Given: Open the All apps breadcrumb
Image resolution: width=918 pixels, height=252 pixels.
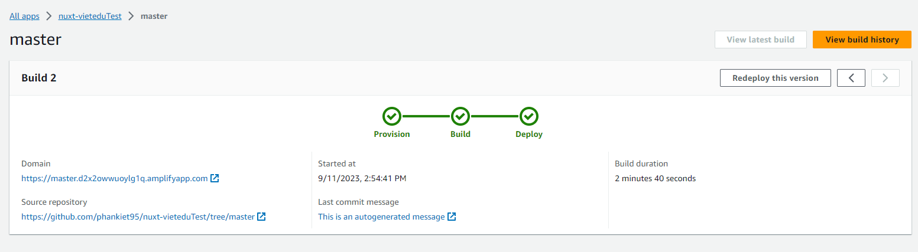Looking at the screenshot, I should click(x=24, y=16).
